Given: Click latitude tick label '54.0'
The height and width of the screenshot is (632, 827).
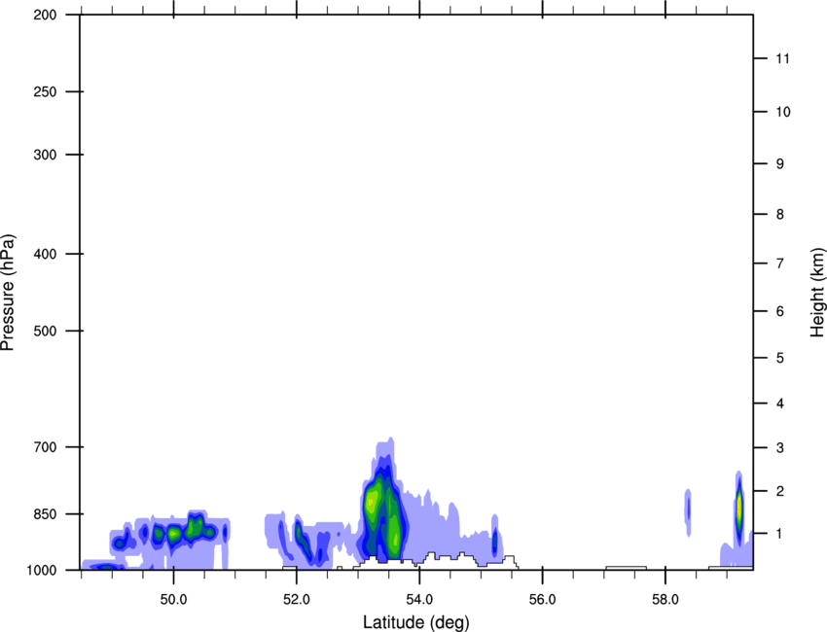Looking at the screenshot, I should [x=419, y=600].
